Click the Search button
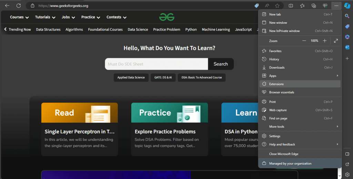353x179 pixels. point(221,64)
